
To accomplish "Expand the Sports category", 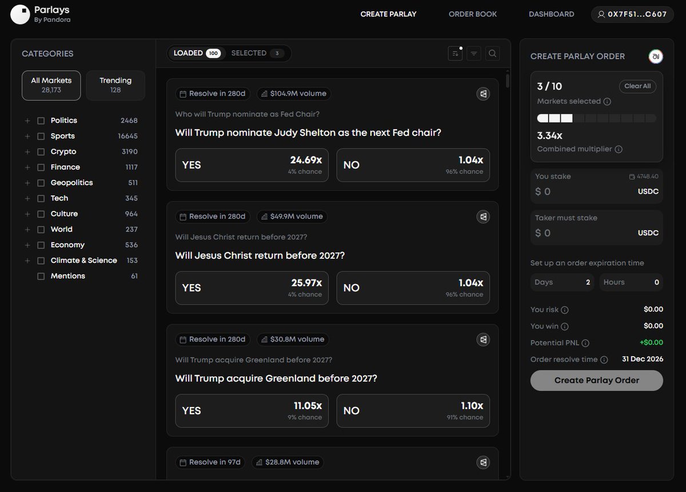I will pyautogui.click(x=27, y=136).
